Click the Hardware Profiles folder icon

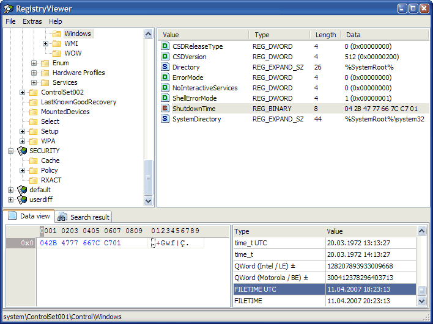tap(45, 73)
